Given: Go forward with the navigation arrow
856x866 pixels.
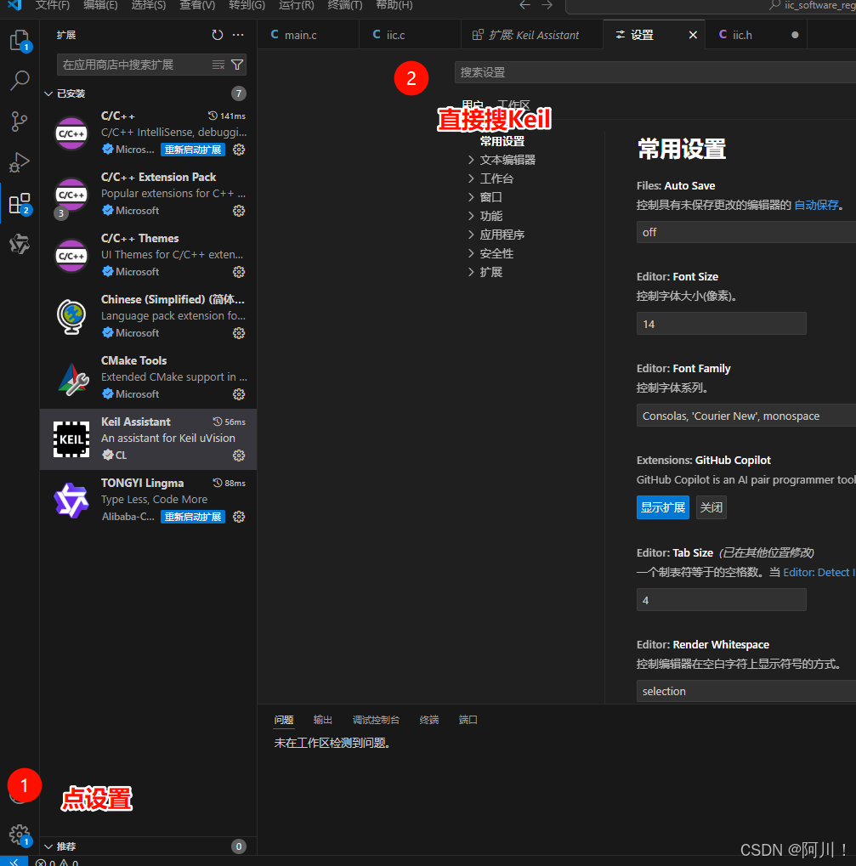Looking at the screenshot, I should pyautogui.click(x=547, y=5).
